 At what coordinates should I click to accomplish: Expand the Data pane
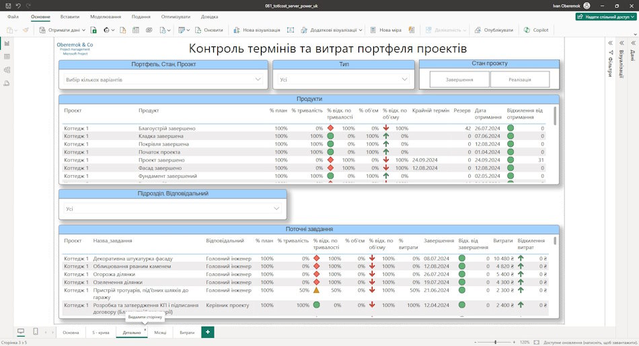(x=634, y=43)
